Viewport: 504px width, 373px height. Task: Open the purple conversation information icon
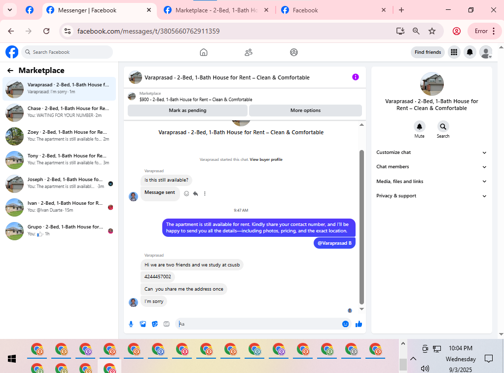(x=355, y=77)
